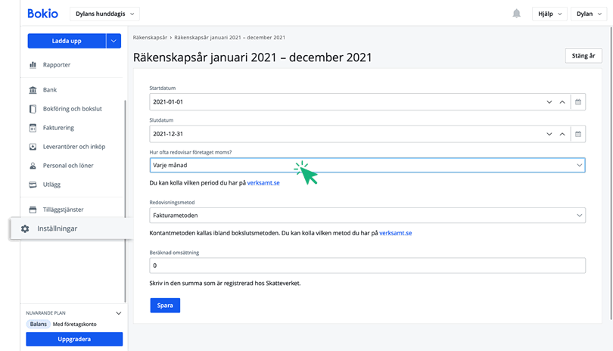Viewport: 613px width, 351px height.
Task: Open Tilläggstjänster in sidebar
Action: [63, 210]
